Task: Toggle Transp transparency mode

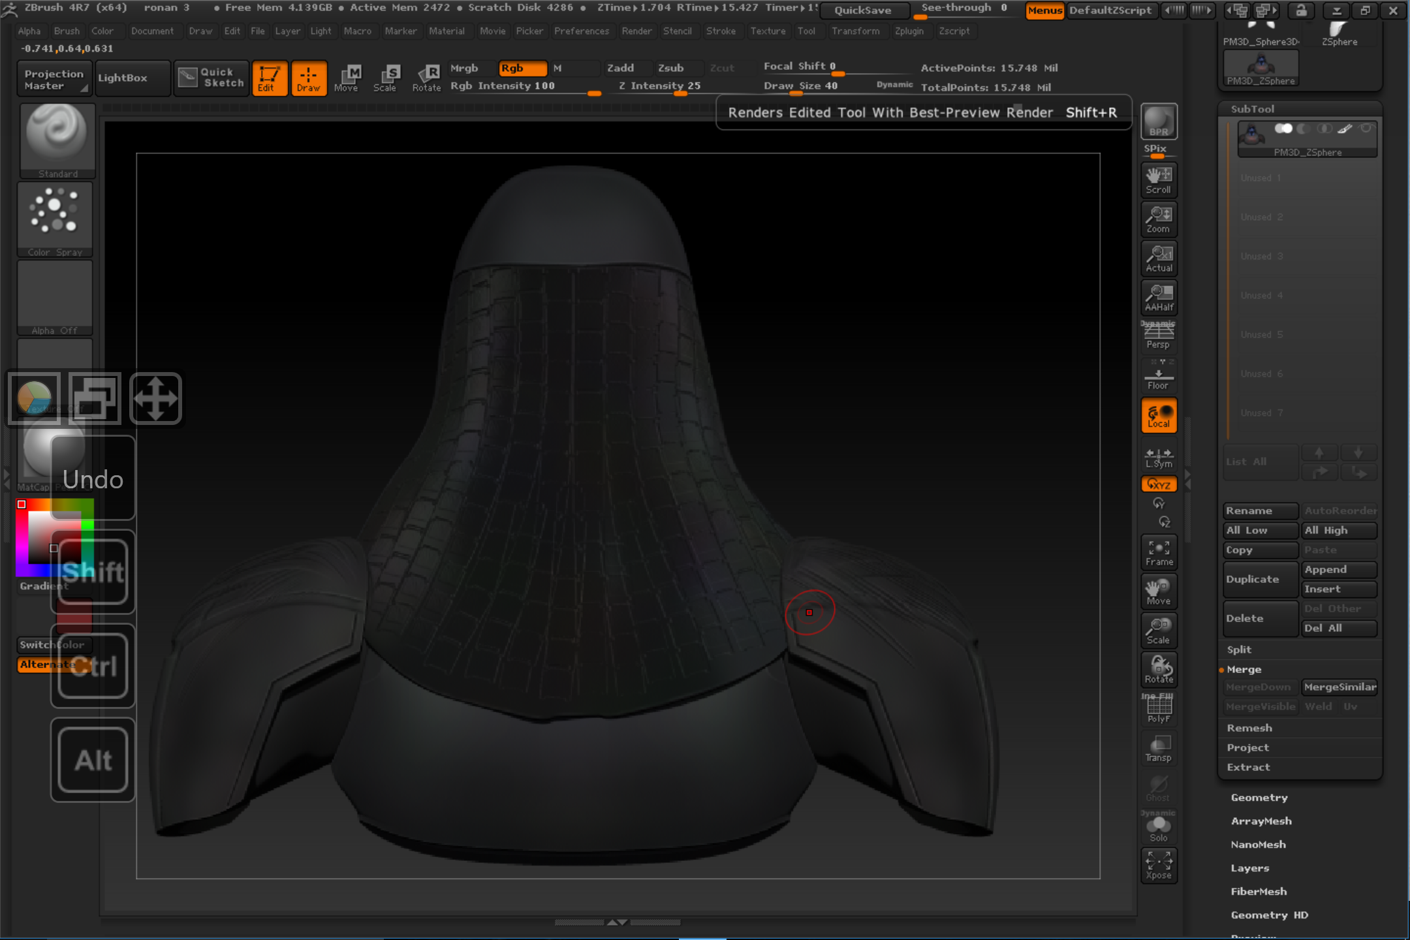Action: point(1159,748)
